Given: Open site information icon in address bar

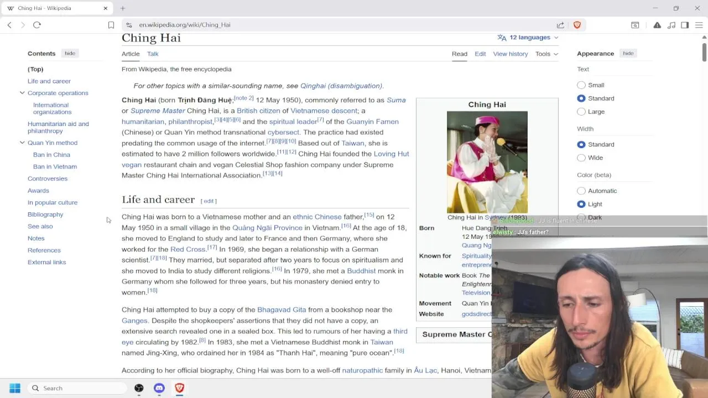Looking at the screenshot, I should [x=129, y=25].
